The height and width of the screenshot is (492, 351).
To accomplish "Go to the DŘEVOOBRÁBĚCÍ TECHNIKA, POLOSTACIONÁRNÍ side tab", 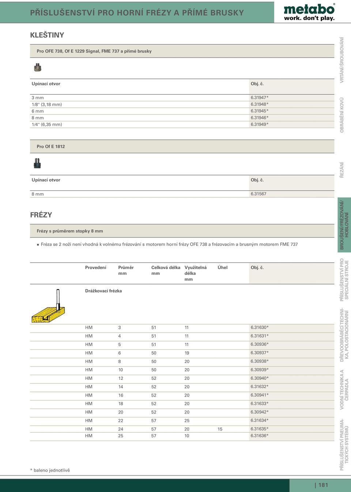I will pos(344,335).
